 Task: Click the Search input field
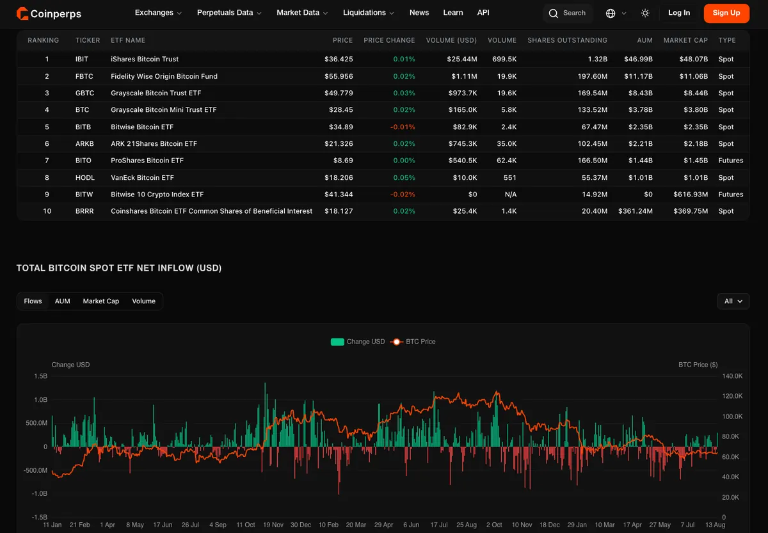(568, 13)
